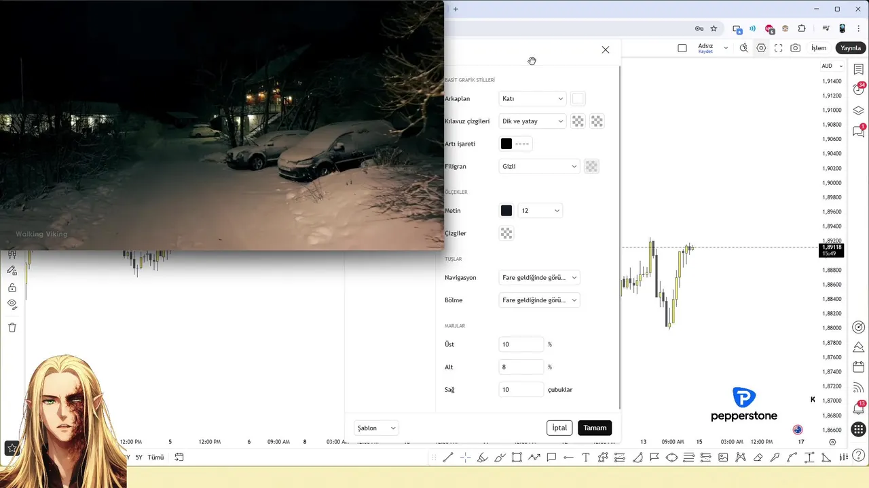Take a chart snapshot with camera icon
Screen dimensions: 869x488
(x=796, y=48)
